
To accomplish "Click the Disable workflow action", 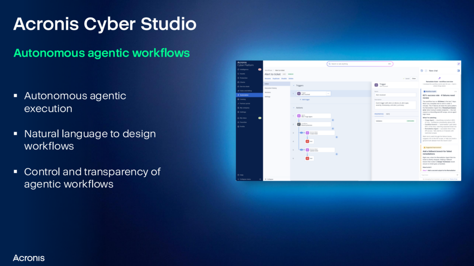I will [284, 79].
